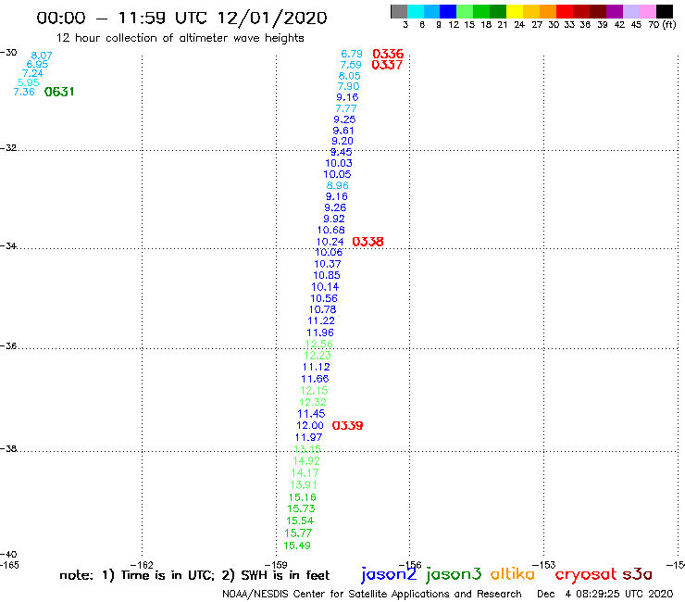Click the wave height value '13.91'
Image resolution: width=685 pixels, height=602 pixels.
point(304,484)
